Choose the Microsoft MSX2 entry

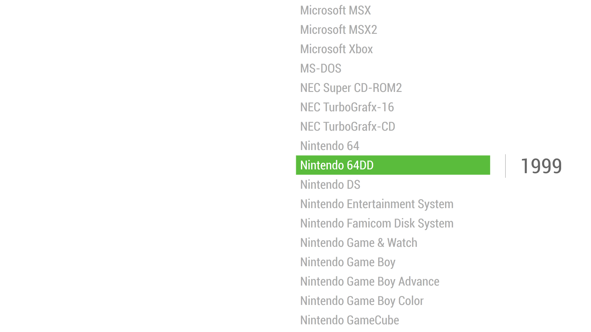tap(339, 30)
